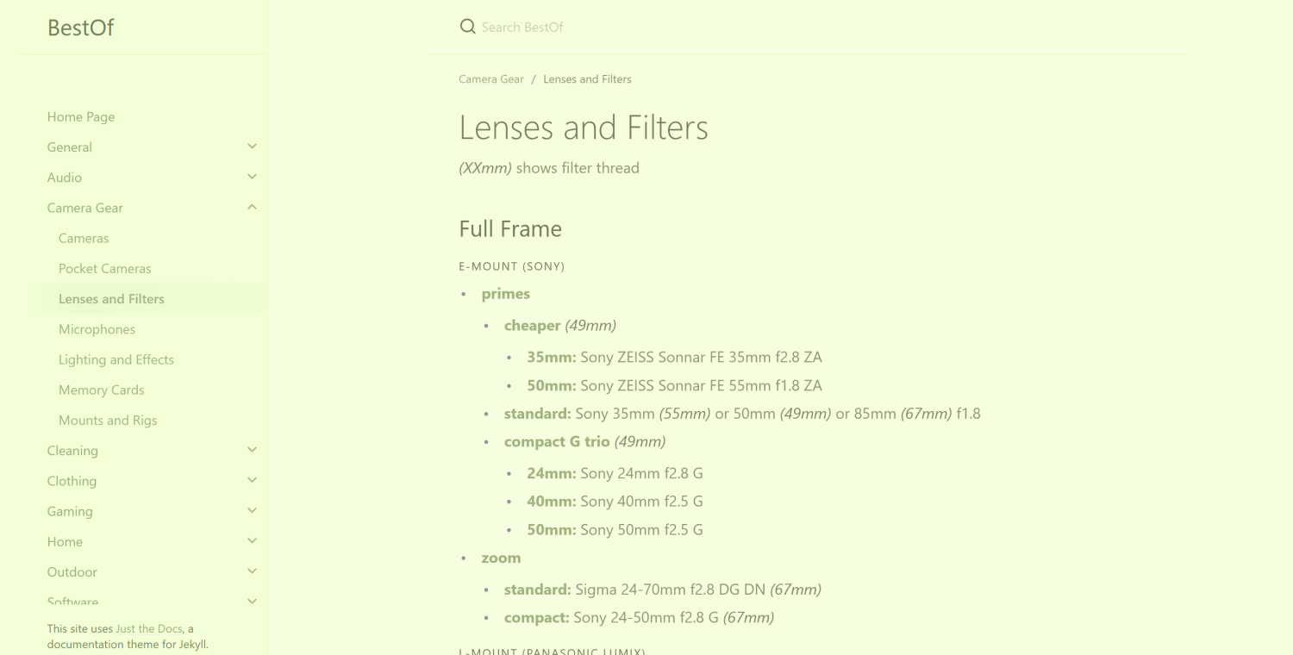Expand the Clothing section chevron
Viewport: 1293px width, 655px height.
click(x=252, y=480)
